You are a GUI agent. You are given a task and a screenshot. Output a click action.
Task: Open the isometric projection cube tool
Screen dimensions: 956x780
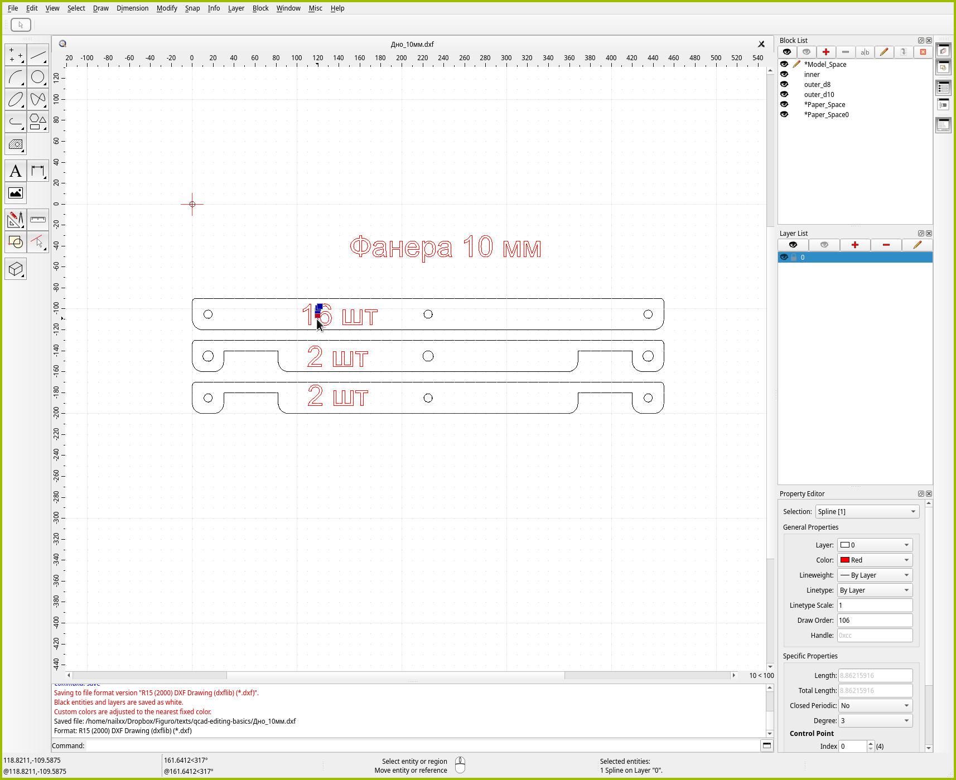point(16,269)
